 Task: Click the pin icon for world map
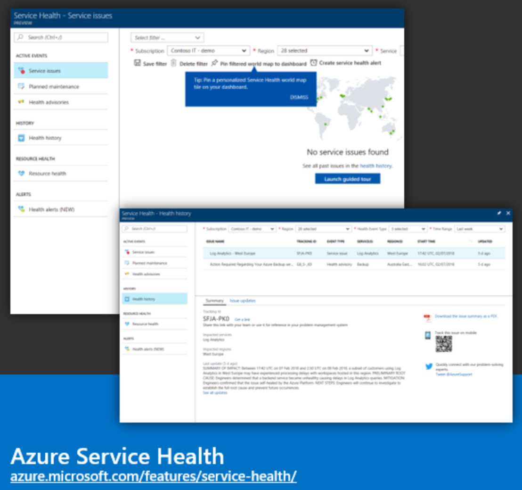pyautogui.click(x=214, y=63)
